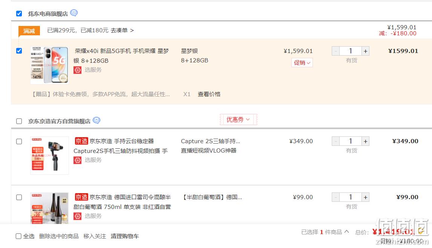Decrease quantity of 荣耀x40i phone

pyautogui.click(x=335, y=51)
